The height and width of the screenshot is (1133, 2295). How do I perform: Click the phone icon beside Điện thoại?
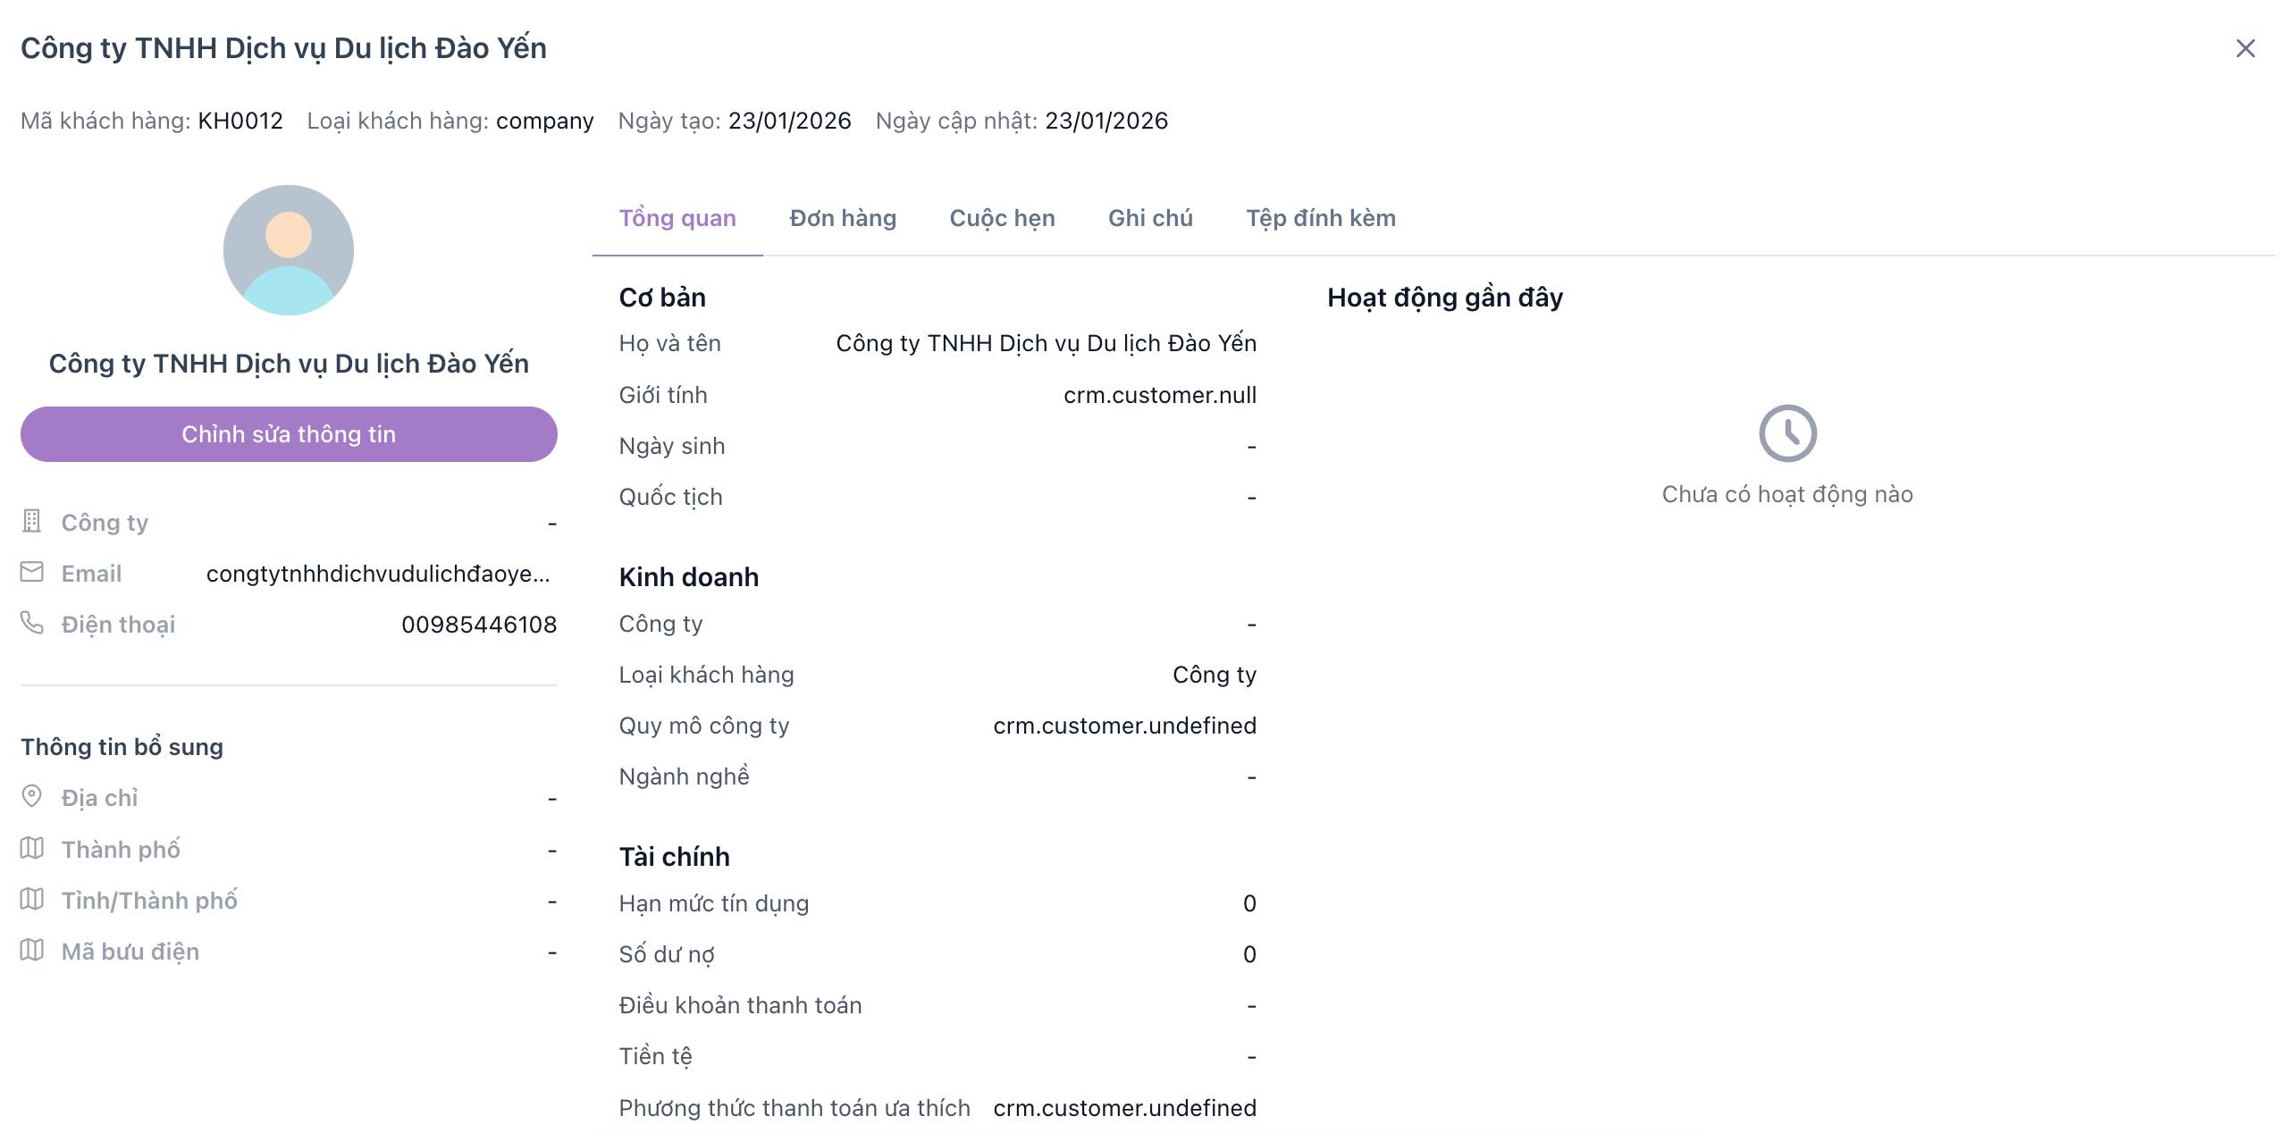click(x=32, y=623)
